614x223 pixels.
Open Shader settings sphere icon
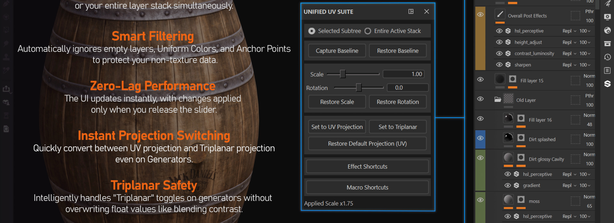click(x=607, y=30)
